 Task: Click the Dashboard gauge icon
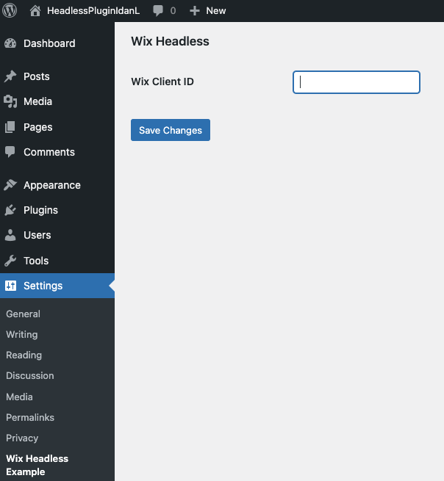10,43
